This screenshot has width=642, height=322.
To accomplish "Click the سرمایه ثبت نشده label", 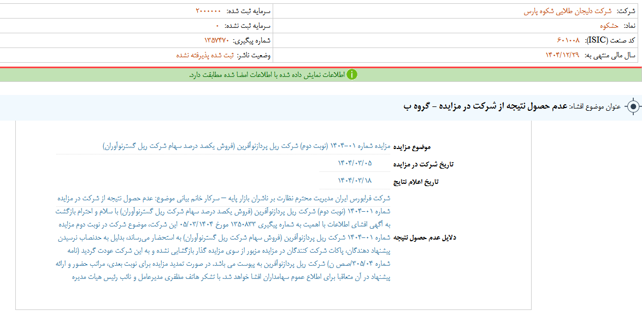I will point(248,26).
